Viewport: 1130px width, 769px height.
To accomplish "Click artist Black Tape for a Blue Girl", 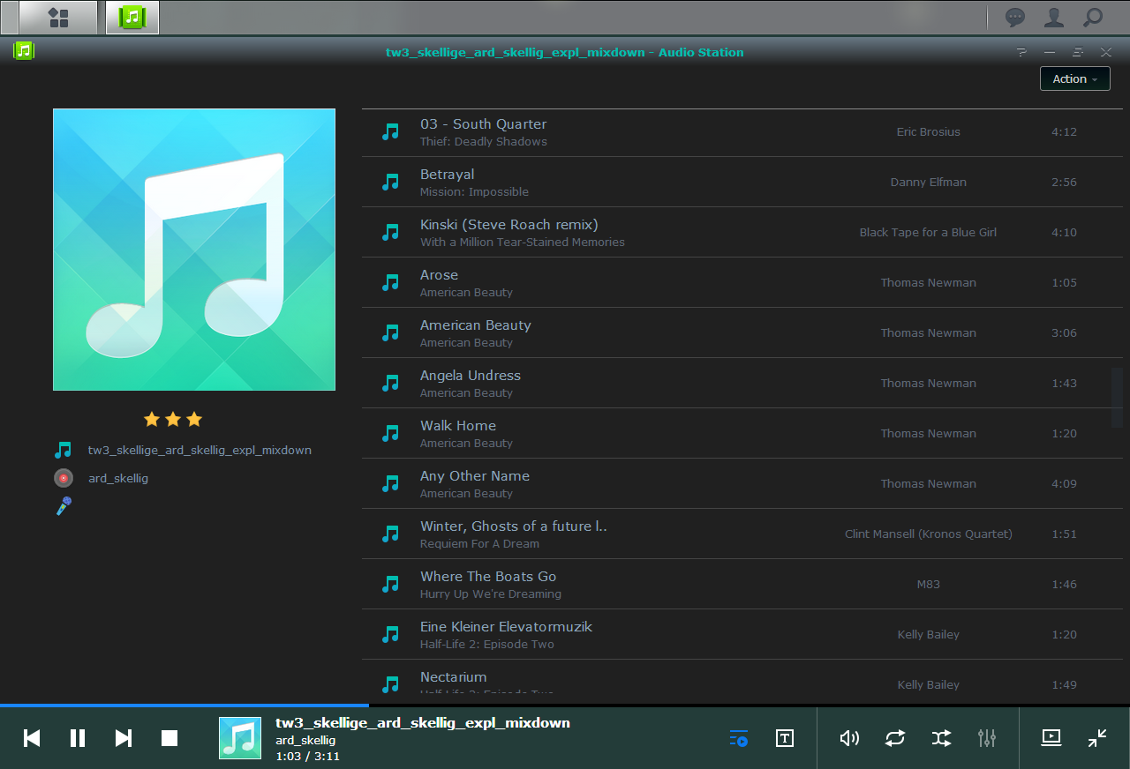I will point(929,232).
